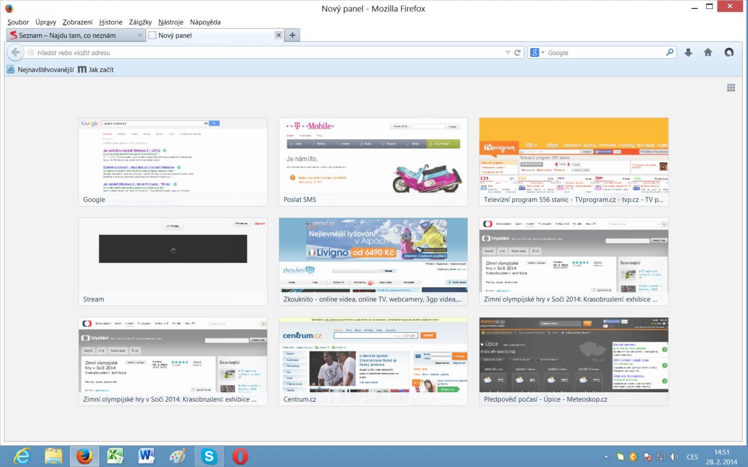The height and width of the screenshot is (467, 748).
Task: Show hidden system tray icons arrow
Action: 606,457
